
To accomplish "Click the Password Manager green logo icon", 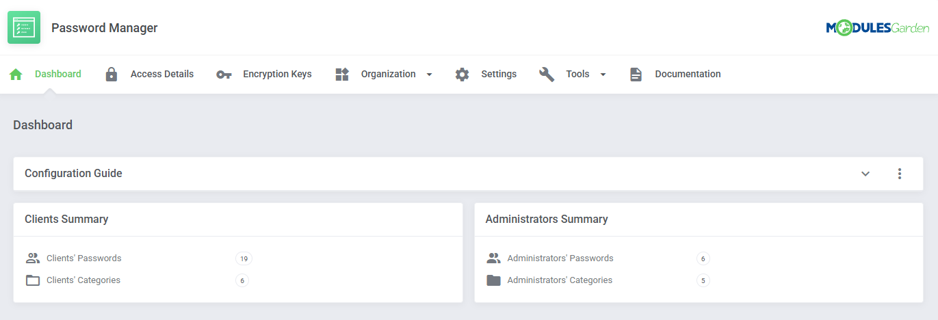I will (24, 27).
